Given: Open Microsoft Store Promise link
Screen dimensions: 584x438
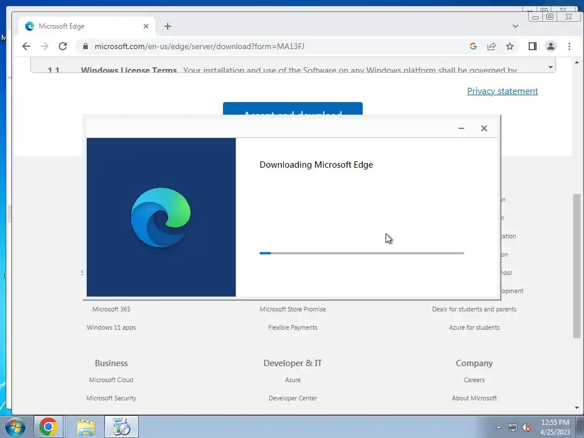Looking at the screenshot, I should coord(293,309).
